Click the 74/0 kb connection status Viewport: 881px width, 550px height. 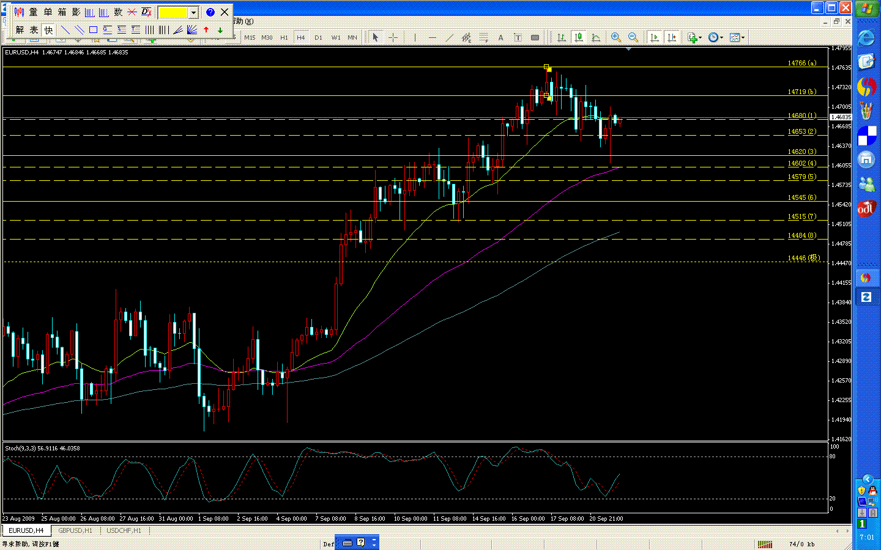coord(801,544)
